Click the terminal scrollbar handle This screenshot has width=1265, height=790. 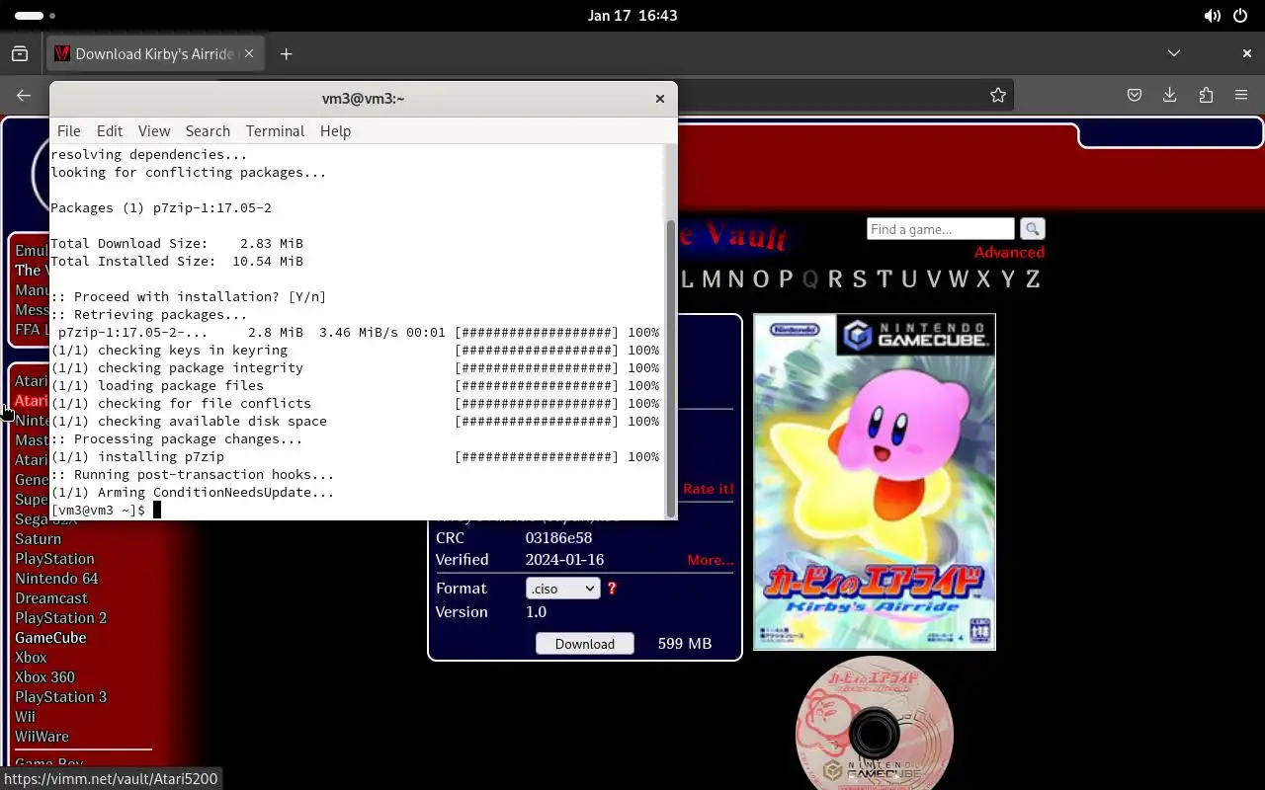click(671, 367)
